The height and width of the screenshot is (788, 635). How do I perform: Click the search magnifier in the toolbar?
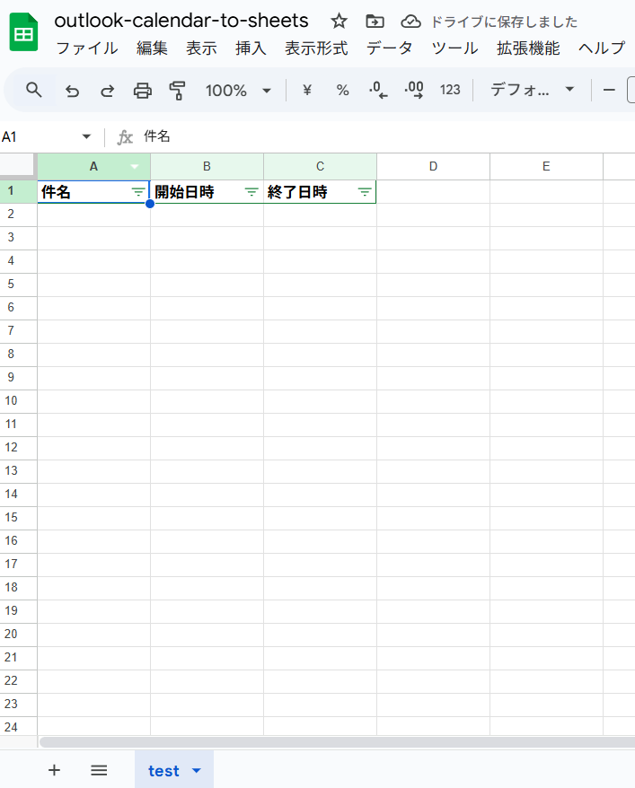[34, 90]
